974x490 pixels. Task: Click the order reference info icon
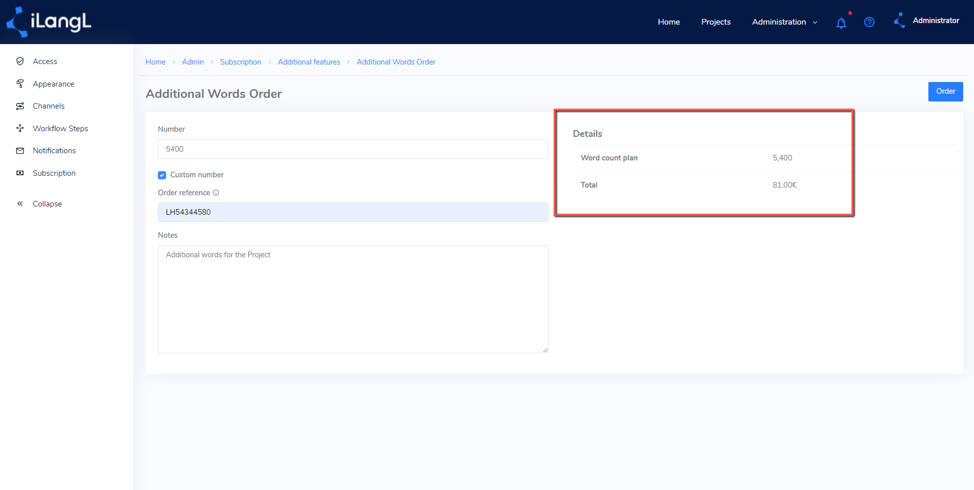pos(216,193)
